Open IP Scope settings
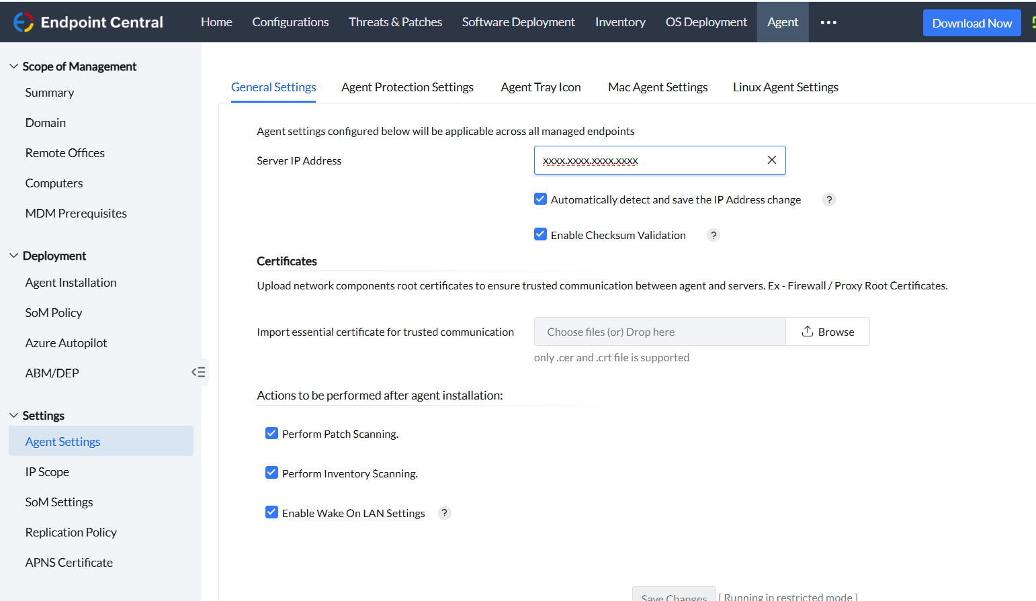This screenshot has height=601, width=1036. pos(47,472)
